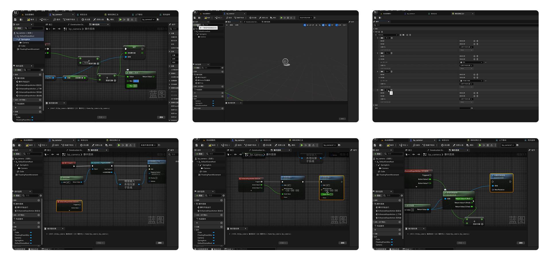Click 添加引脚 on the -10.0 multiply node

(94, 63)
